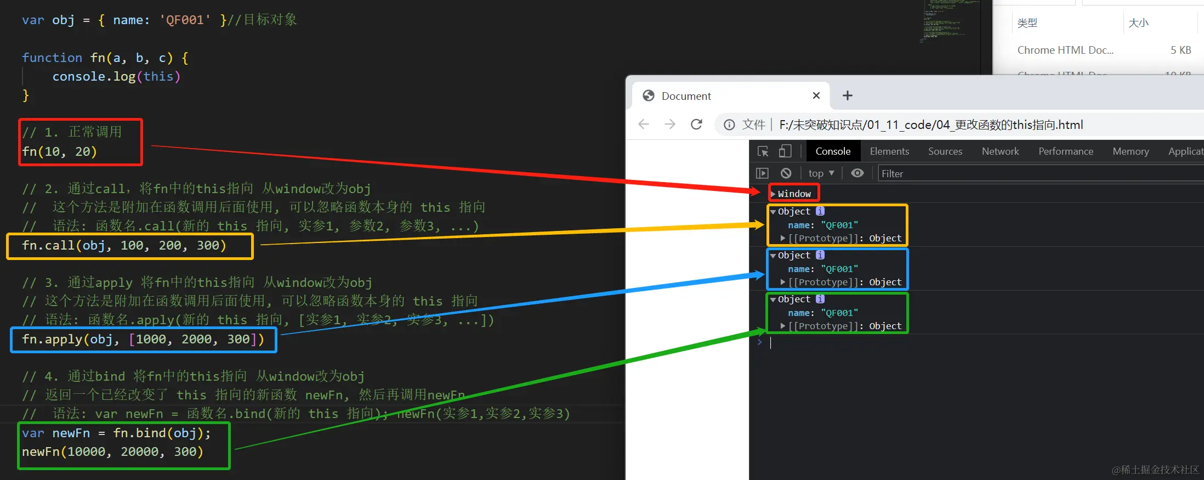This screenshot has height=480, width=1204.
Task: Open live expression eye icon
Action: [x=857, y=173]
